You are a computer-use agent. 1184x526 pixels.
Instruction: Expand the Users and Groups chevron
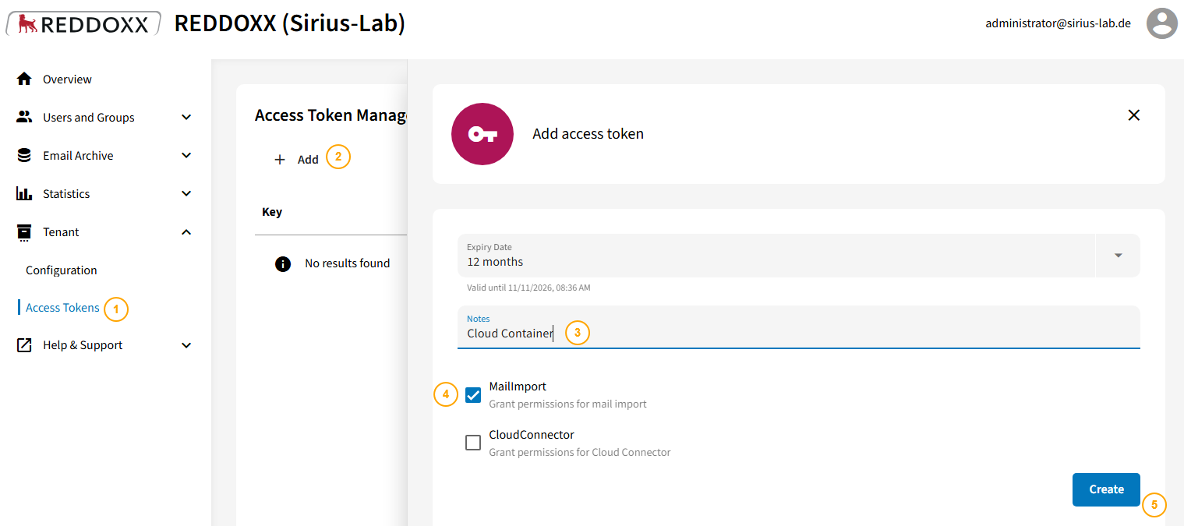186,117
